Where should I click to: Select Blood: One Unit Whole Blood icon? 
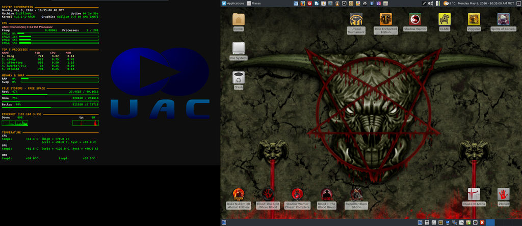click(268, 199)
